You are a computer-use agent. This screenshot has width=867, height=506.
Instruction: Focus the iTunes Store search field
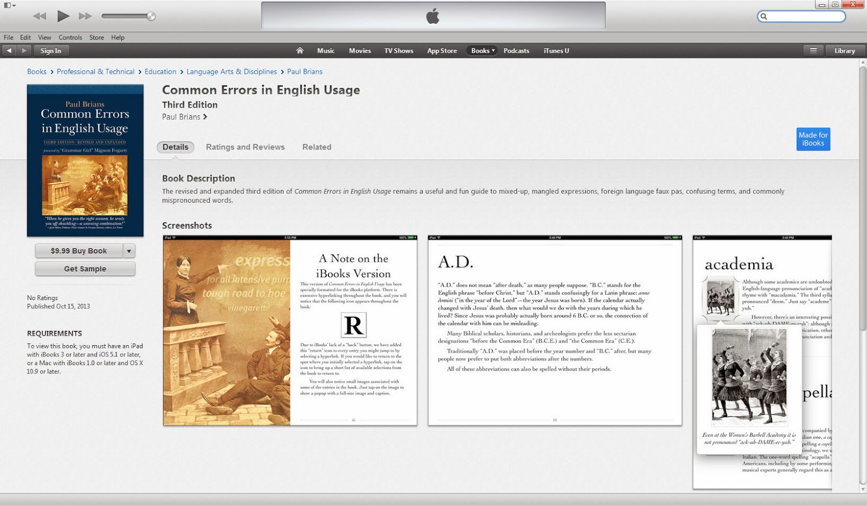coord(801,17)
